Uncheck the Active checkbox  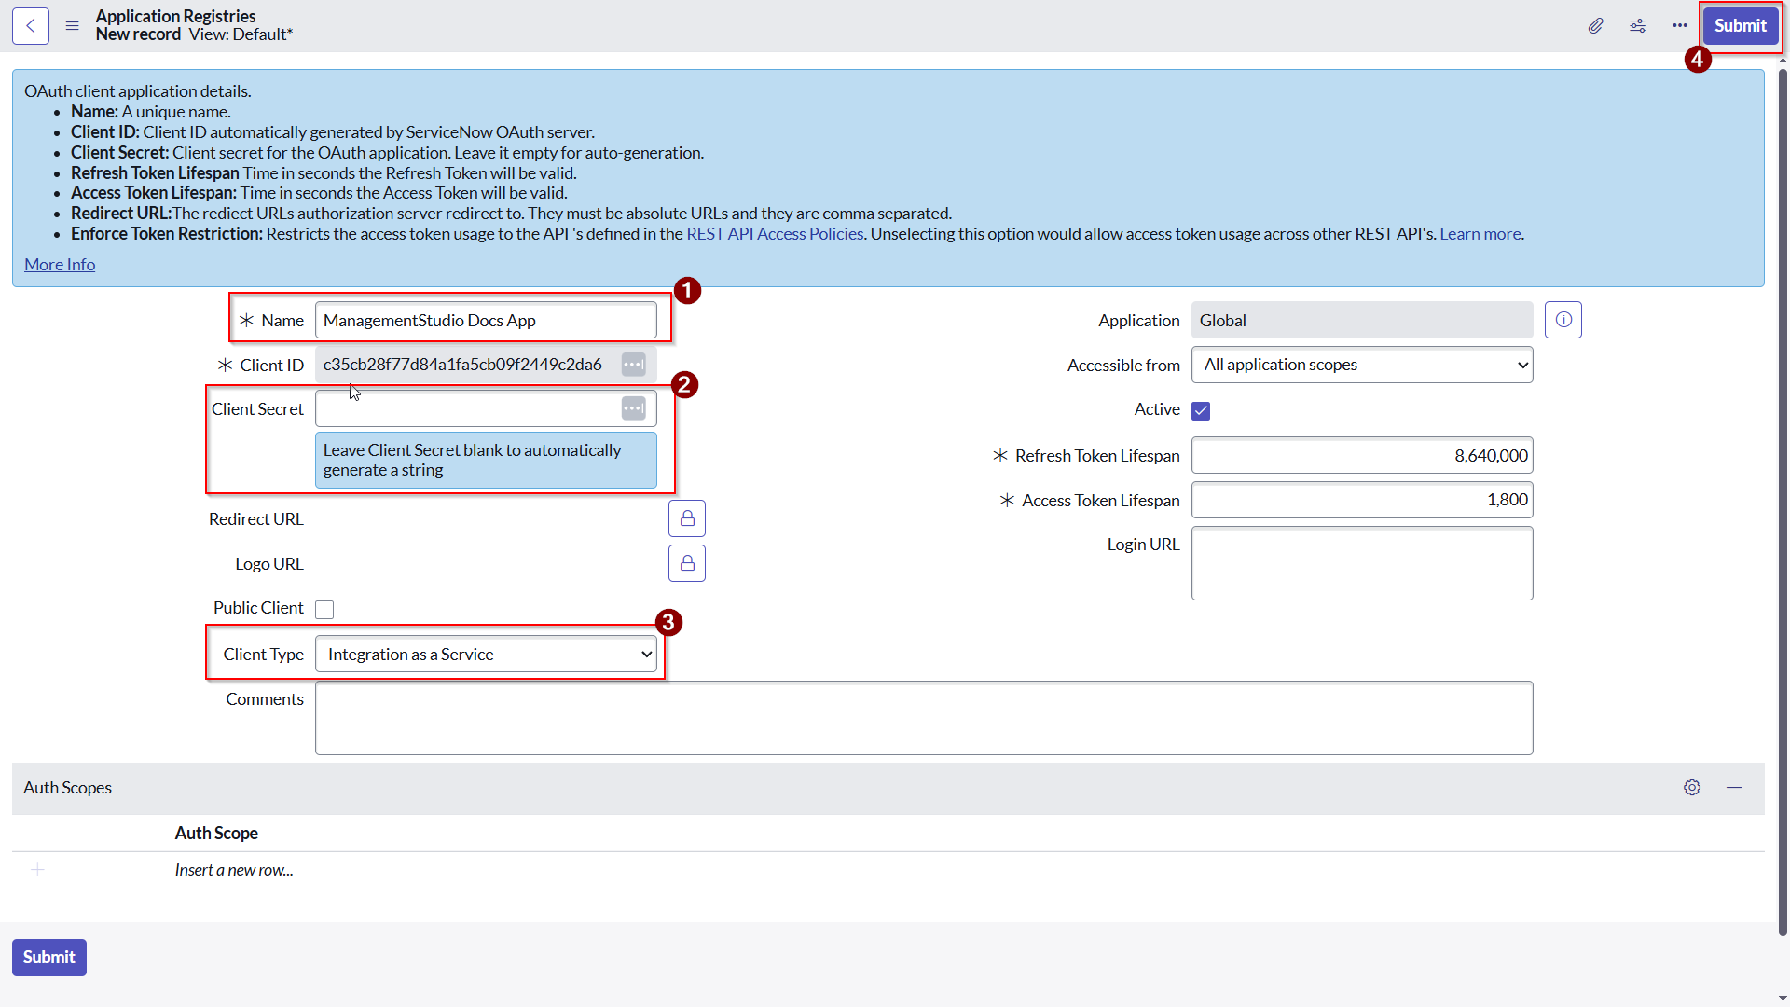(1201, 411)
